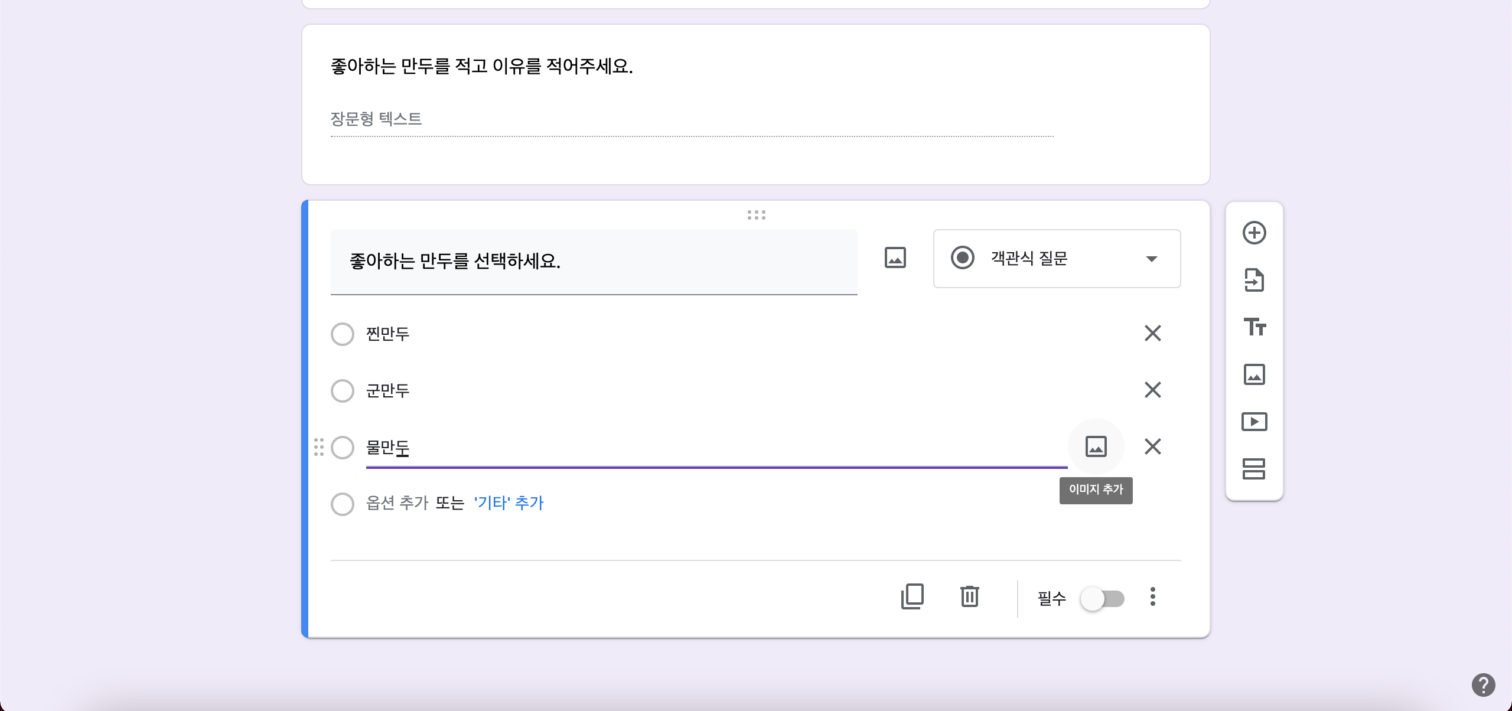
Task: Open the 객관식 질문 type dropdown
Action: [1056, 259]
